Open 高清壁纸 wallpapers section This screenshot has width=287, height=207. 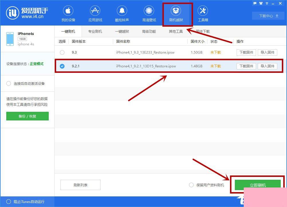pyautogui.click(x=149, y=14)
